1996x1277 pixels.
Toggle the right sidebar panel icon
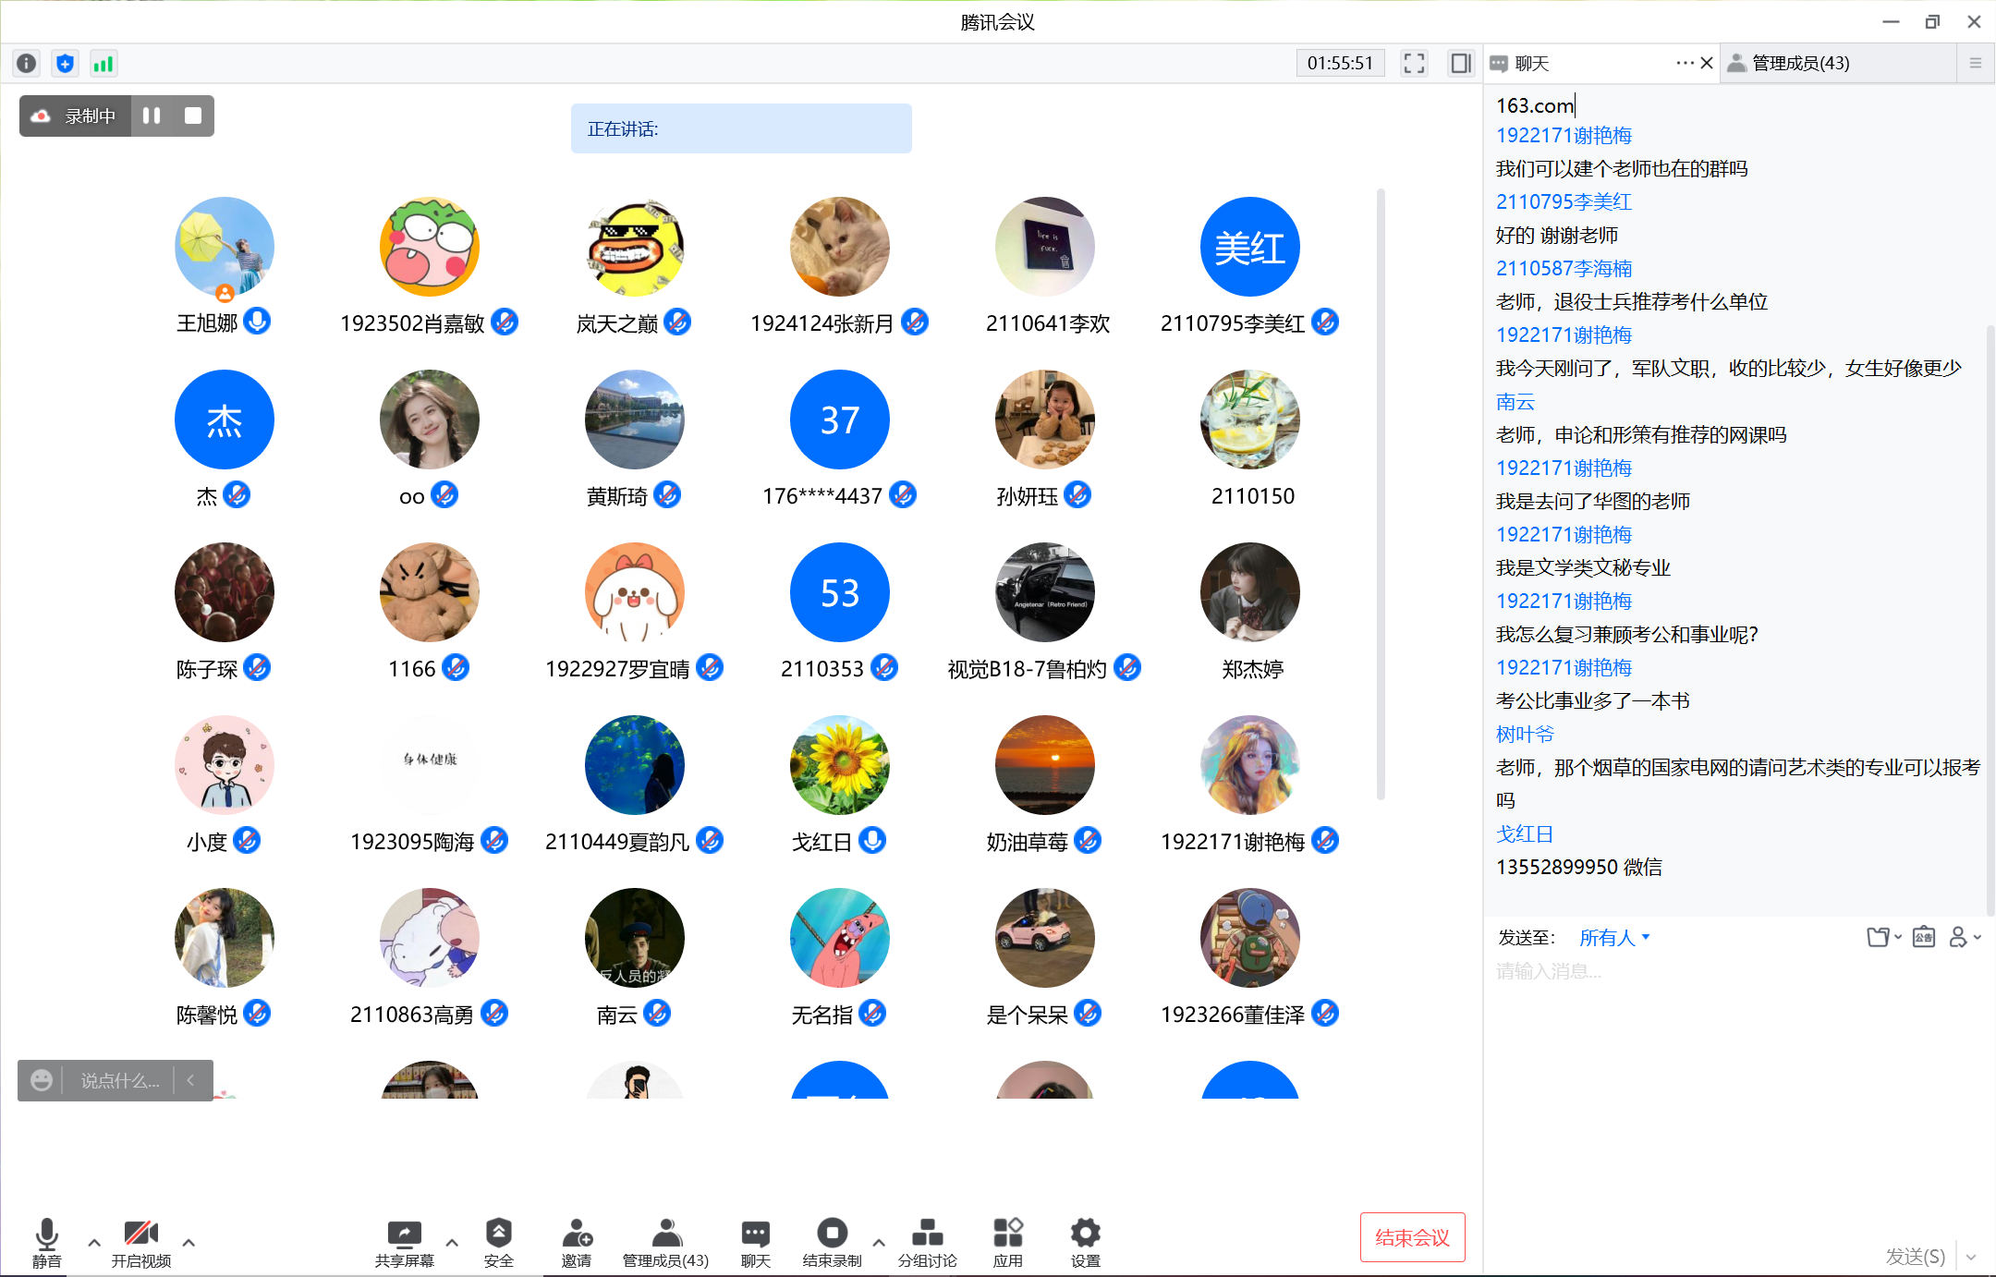1460,63
